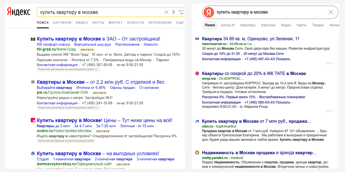This screenshot has width=345, height=172.
Task: Open the За 4-7 млн sitelink
Action: point(83,126)
